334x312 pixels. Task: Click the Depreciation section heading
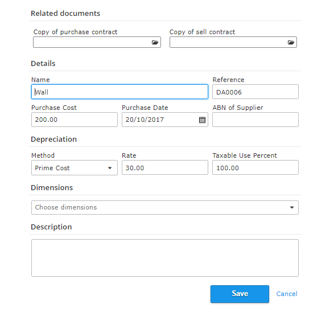pos(53,139)
